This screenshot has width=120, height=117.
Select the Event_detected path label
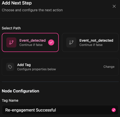(33, 40)
